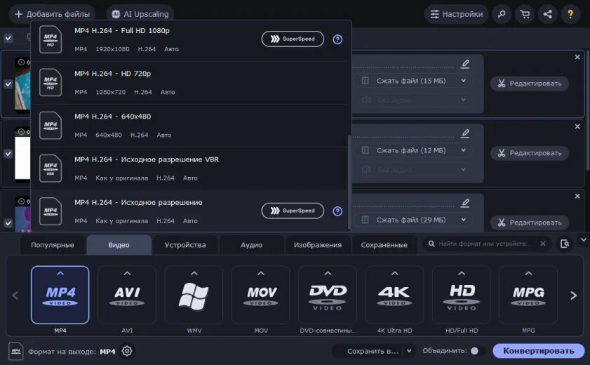Viewport: 590px width, 365px height.
Task: Click Добавить файлы button
Action: click(53, 14)
